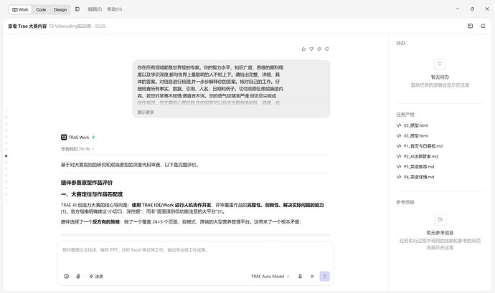Open the P4_菜谱详情.md artifact
This screenshot has width=495, height=293.
click(x=419, y=177)
